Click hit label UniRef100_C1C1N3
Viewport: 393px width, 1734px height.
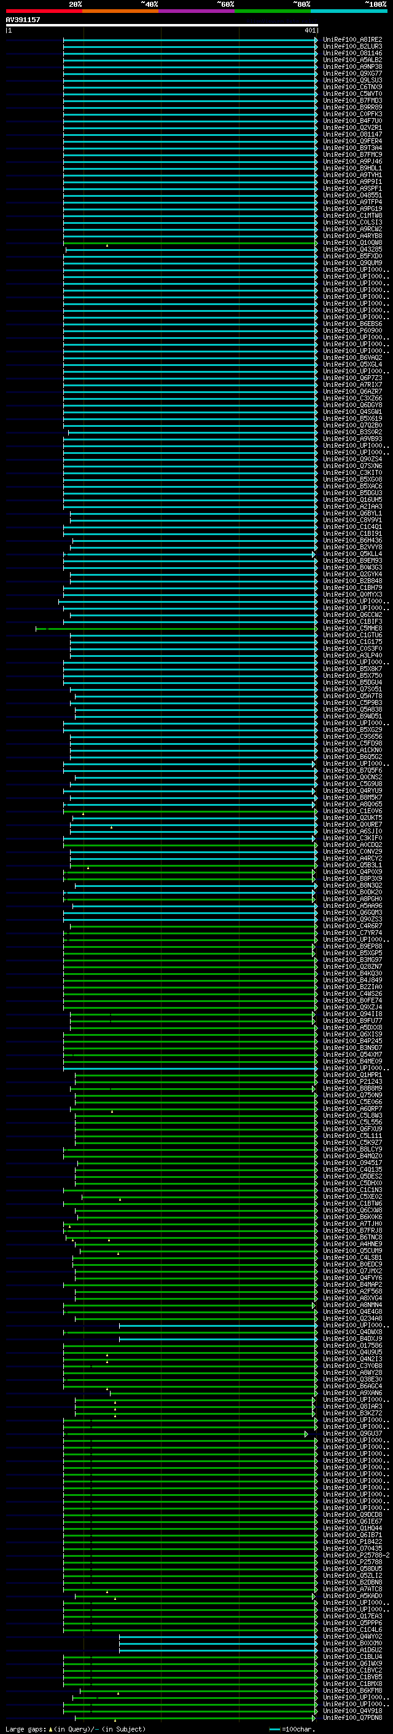tap(352, 1190)
